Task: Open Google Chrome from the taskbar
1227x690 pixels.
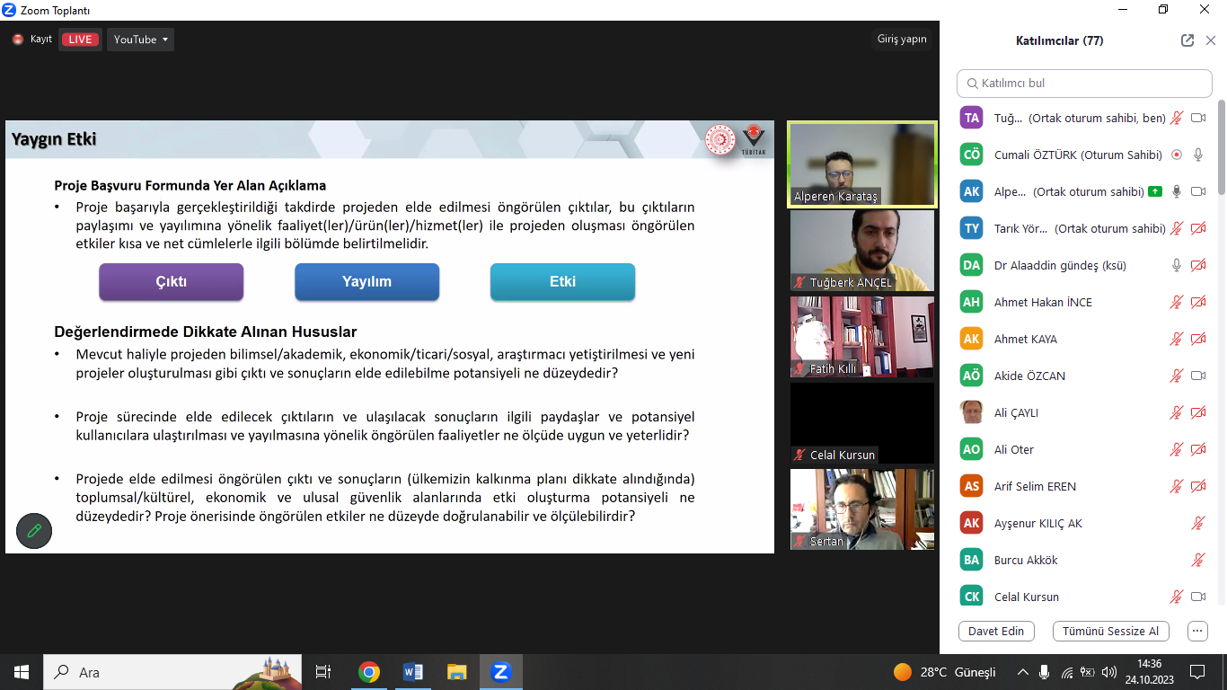Action: pos(368,672)
